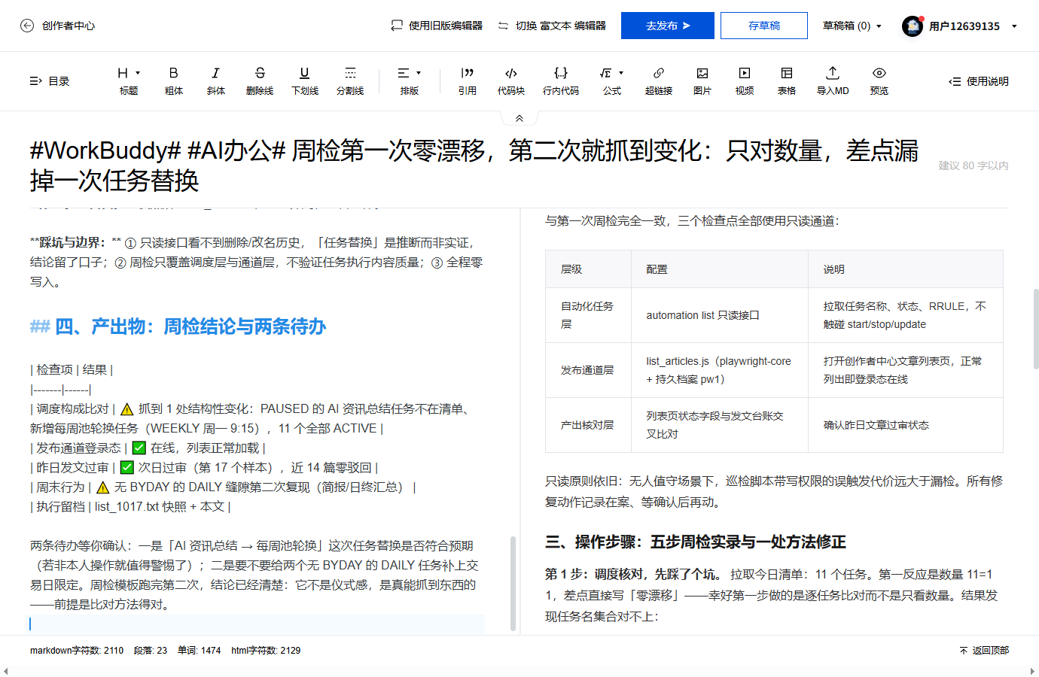Viewport: 1039px width, 677px height.
Task: Click the '## 四、产出物' heading in editor
Action: coord(178,326)
